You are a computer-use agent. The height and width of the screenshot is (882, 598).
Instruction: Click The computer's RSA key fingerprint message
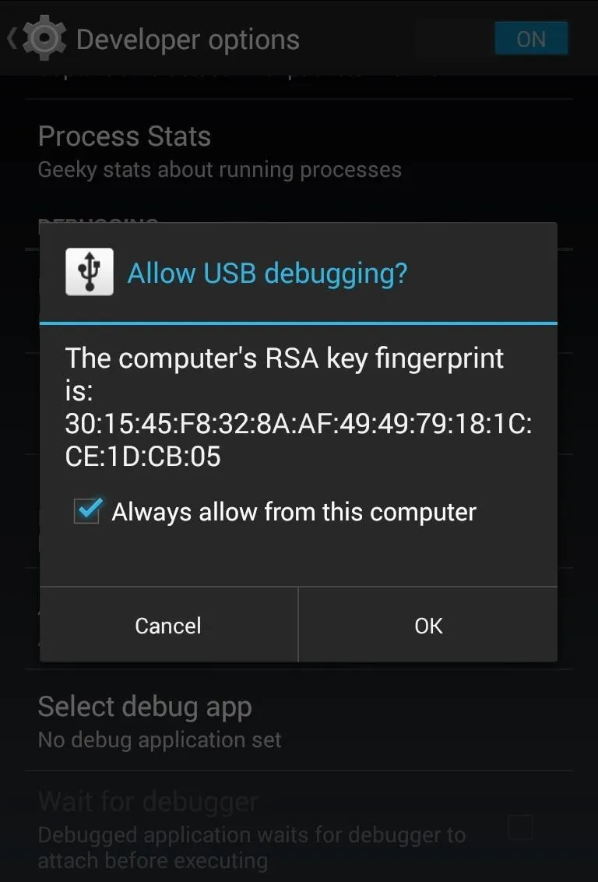(x=284, y=375)
